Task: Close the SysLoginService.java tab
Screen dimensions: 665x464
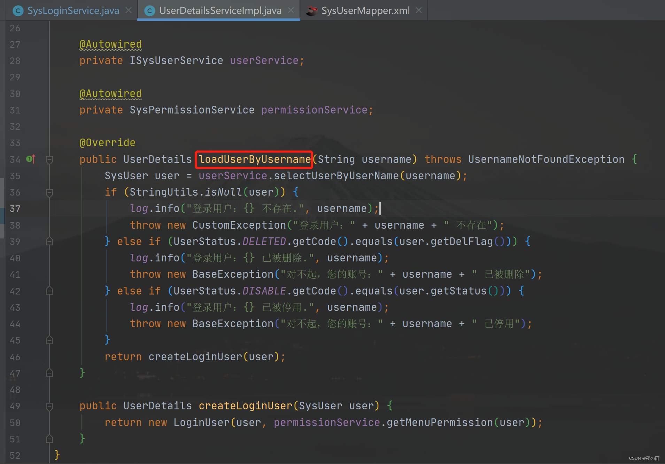Action: tap(129, 10)
